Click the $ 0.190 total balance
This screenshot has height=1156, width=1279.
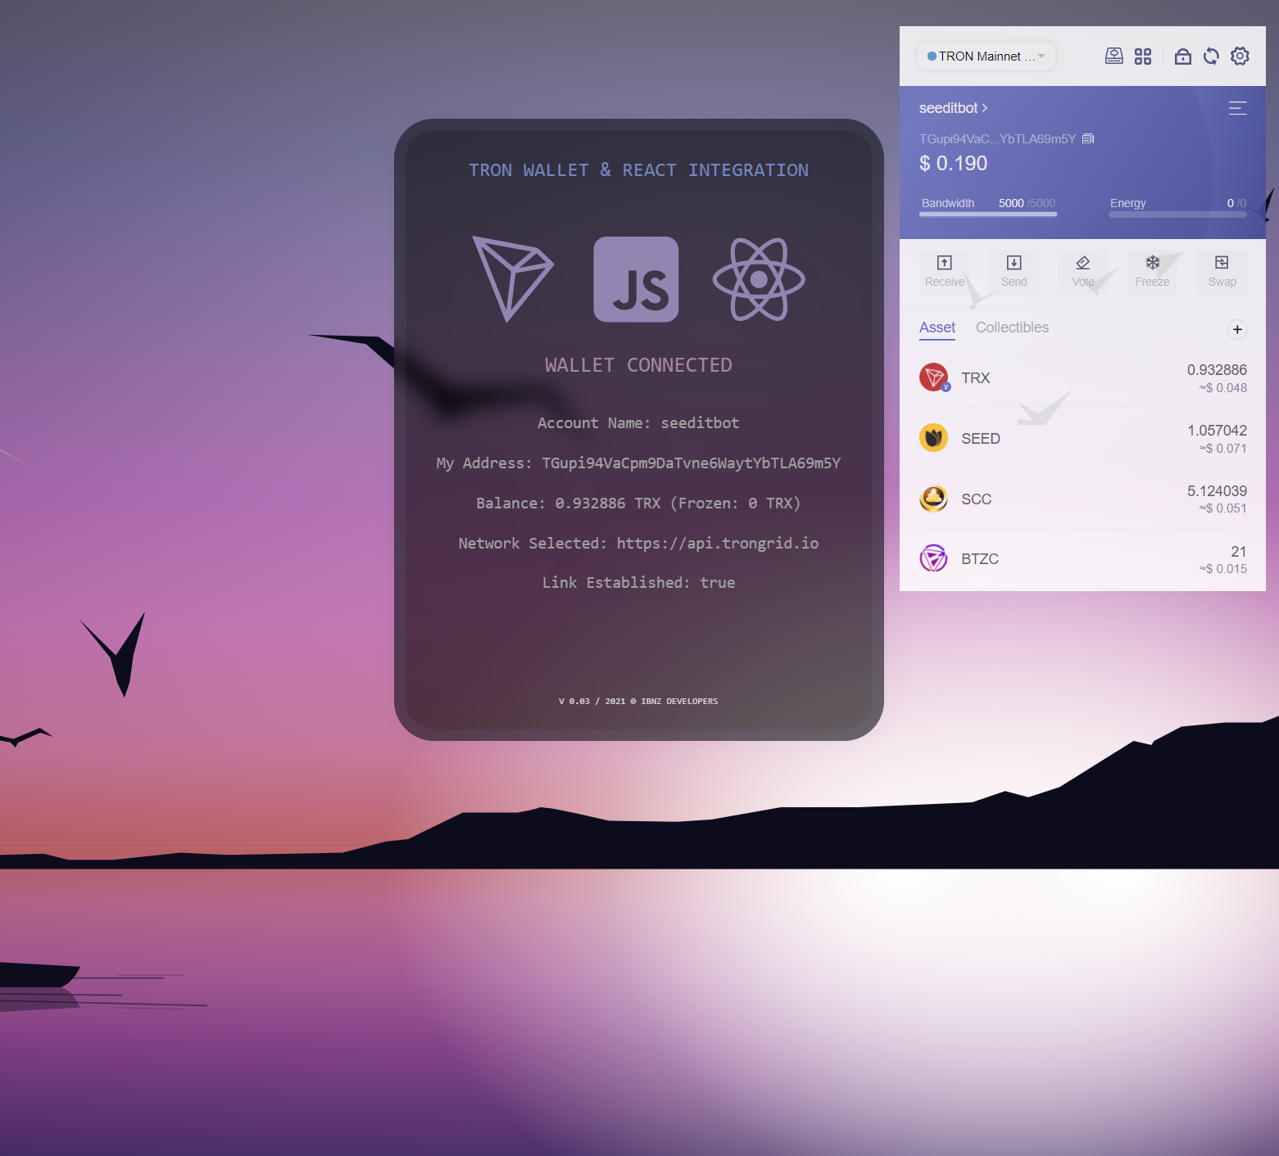tap(953, 164)
